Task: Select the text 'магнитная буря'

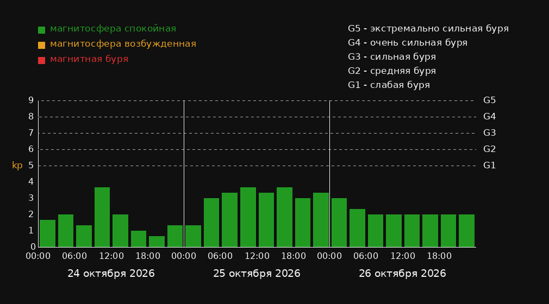Action: [x=89, y=59]
